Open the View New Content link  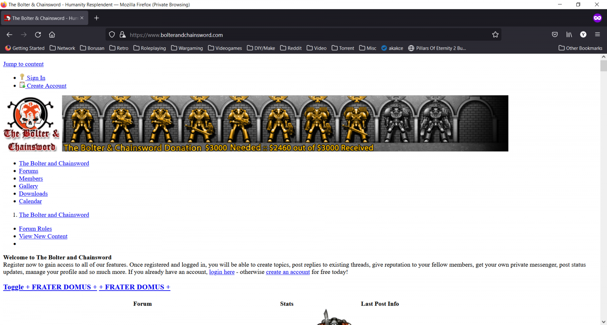43,236
